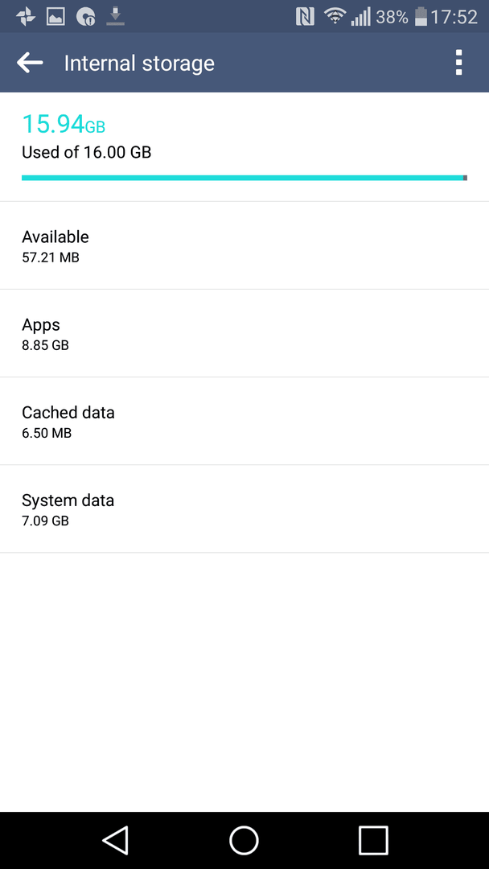
Task: Tap the cellular signal bars icon
Action: click(360, 17)
